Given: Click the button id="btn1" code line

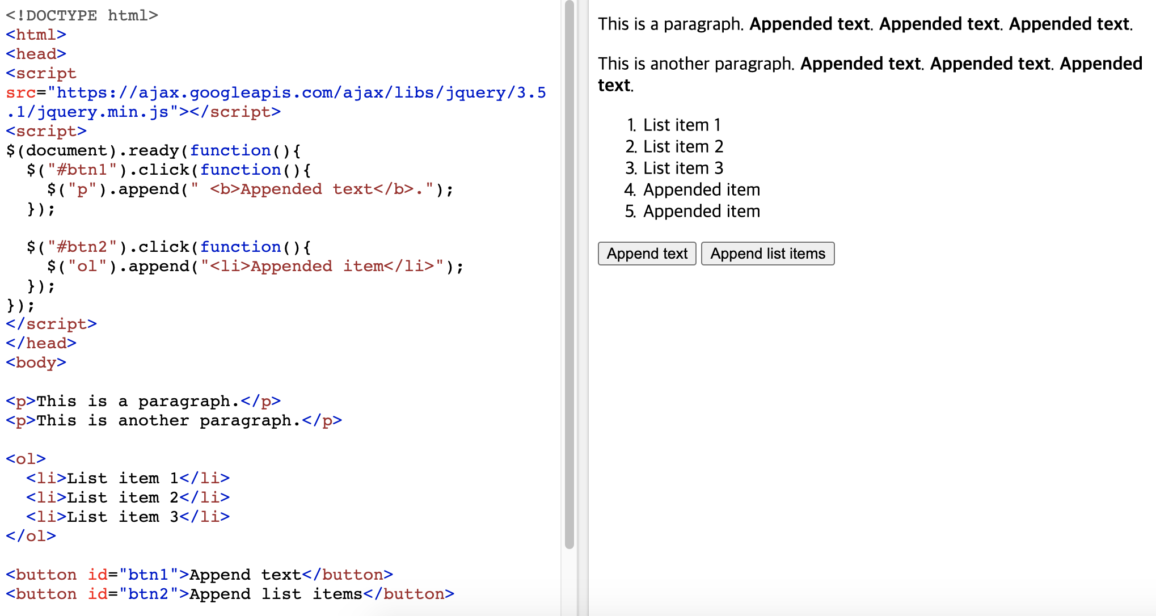Looking at the screenshot, I should click(x=199, y=575).
